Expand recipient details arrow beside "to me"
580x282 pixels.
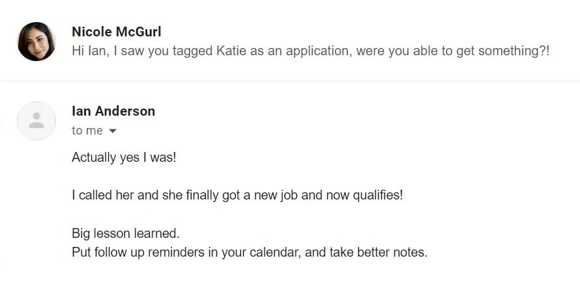click(113, 131)
